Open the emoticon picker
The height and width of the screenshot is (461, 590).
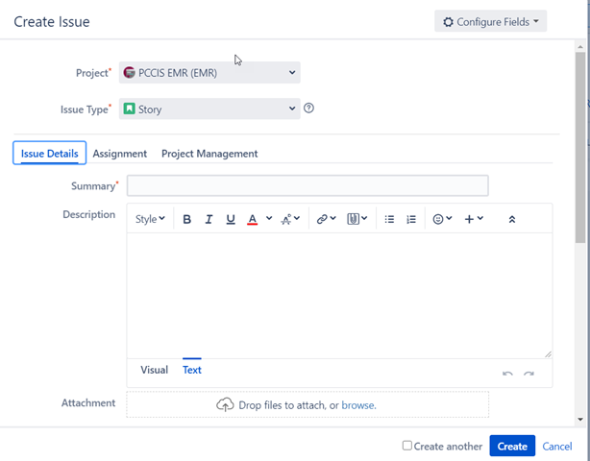point(442,219)
